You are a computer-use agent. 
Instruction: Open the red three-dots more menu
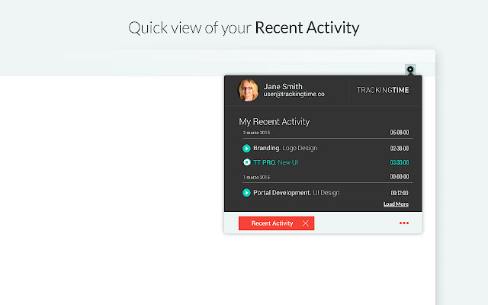[404, 223]
